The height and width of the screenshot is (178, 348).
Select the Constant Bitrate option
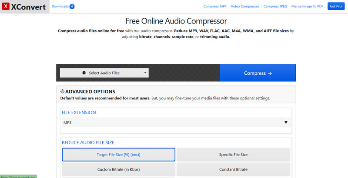click(233, 169)
